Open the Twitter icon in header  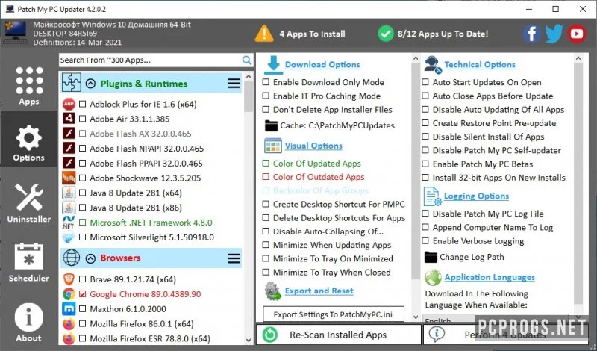554,34
